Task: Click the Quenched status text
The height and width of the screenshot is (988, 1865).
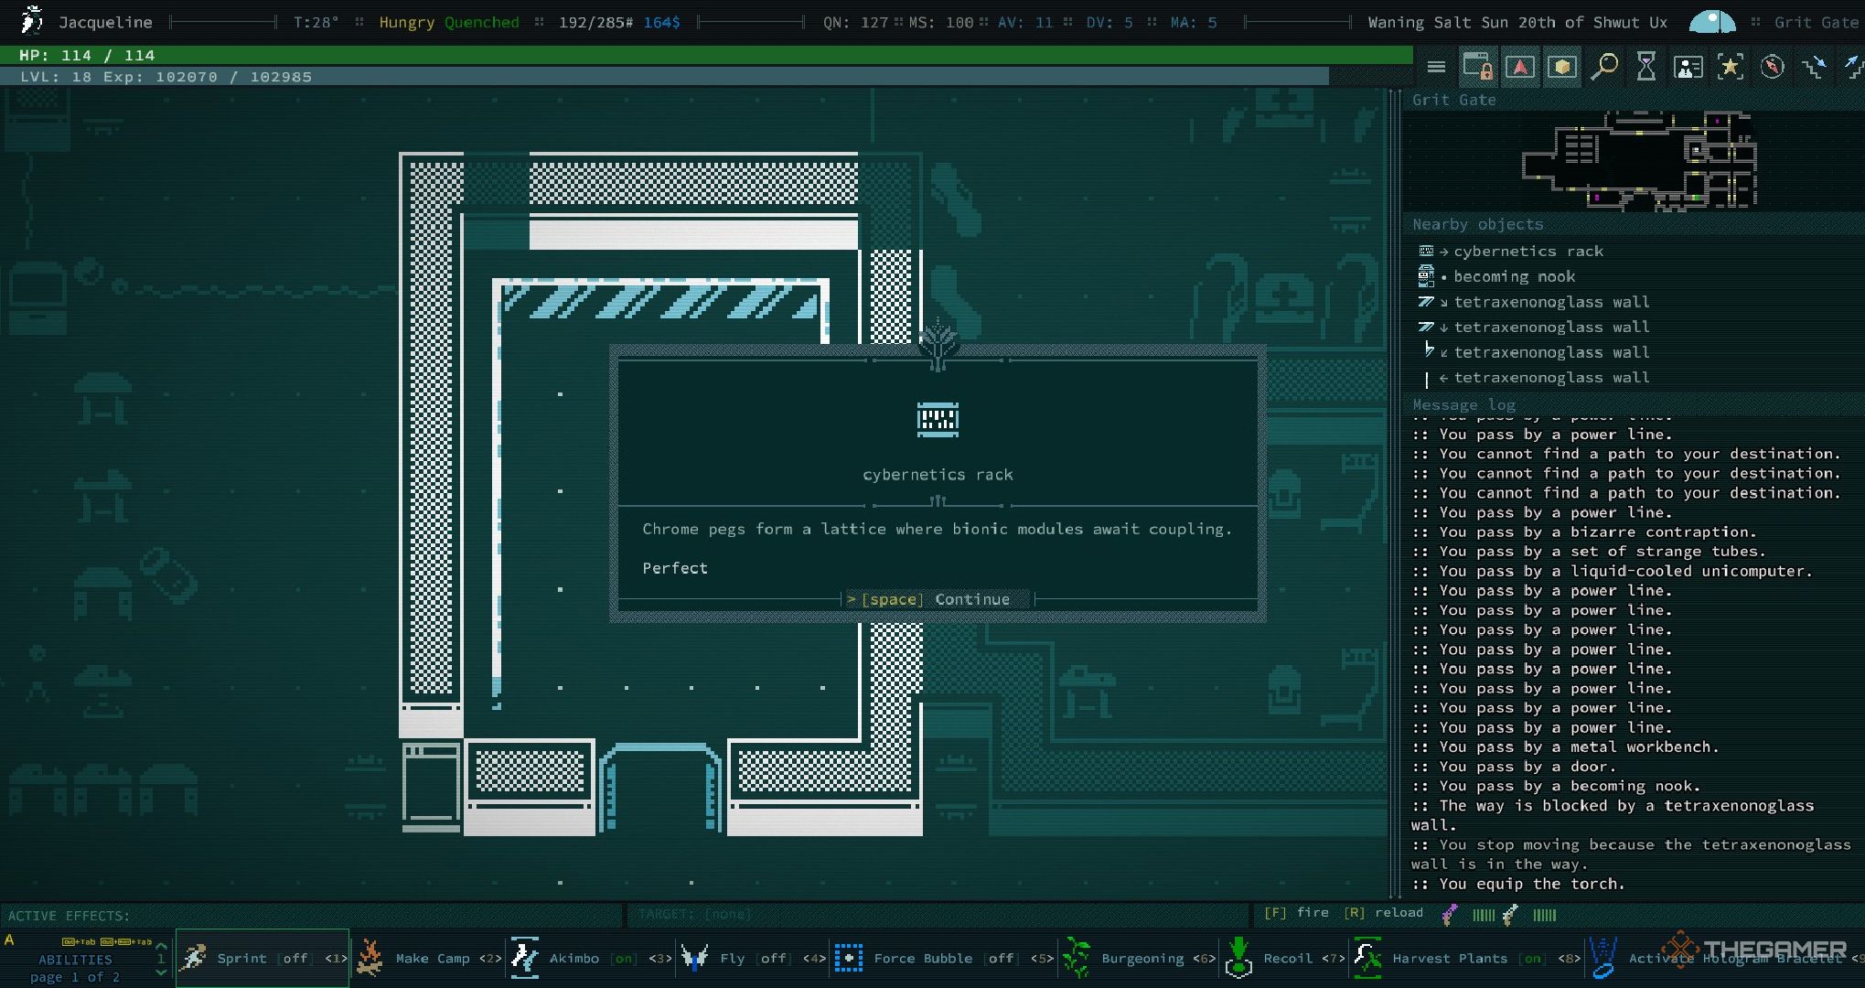Action: (x=481, y=22)
